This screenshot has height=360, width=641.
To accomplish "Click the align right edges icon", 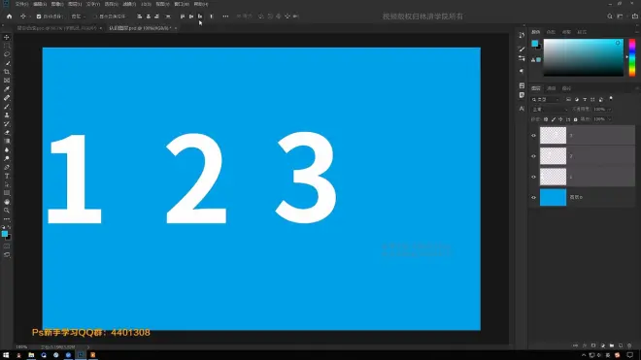I will point(156,16).
